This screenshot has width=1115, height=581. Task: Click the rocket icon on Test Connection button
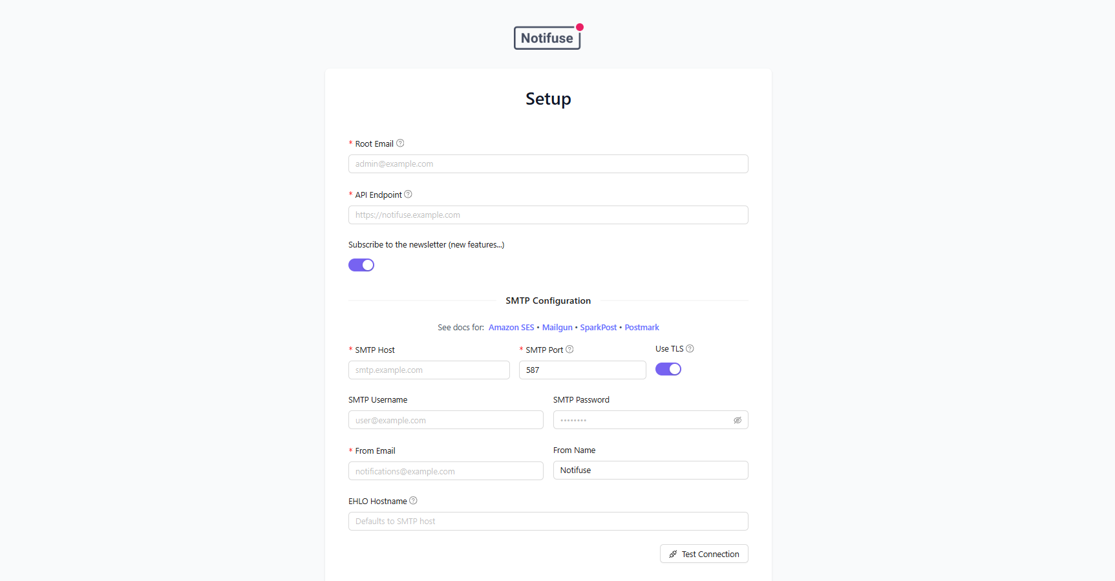click(674, 554)
